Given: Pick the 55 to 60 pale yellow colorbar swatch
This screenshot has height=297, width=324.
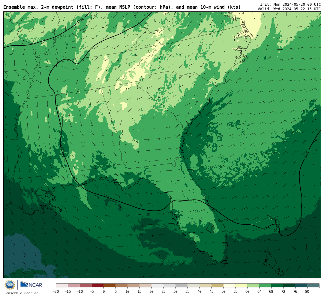Looking at the screenshot, I should [x=241, y=286].
